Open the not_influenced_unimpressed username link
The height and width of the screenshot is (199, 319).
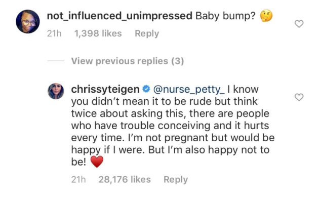coord(119,16)
